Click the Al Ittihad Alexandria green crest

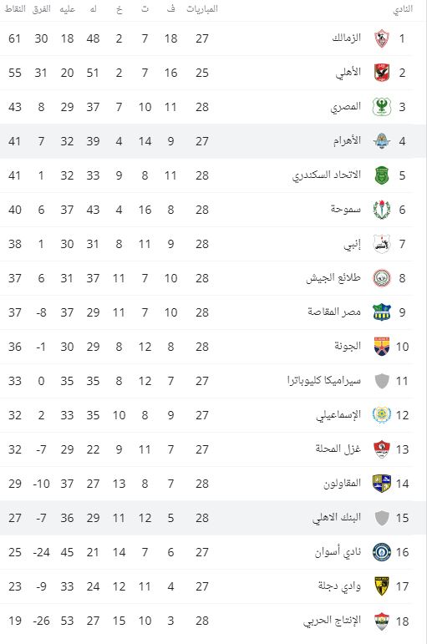(382, 175)
